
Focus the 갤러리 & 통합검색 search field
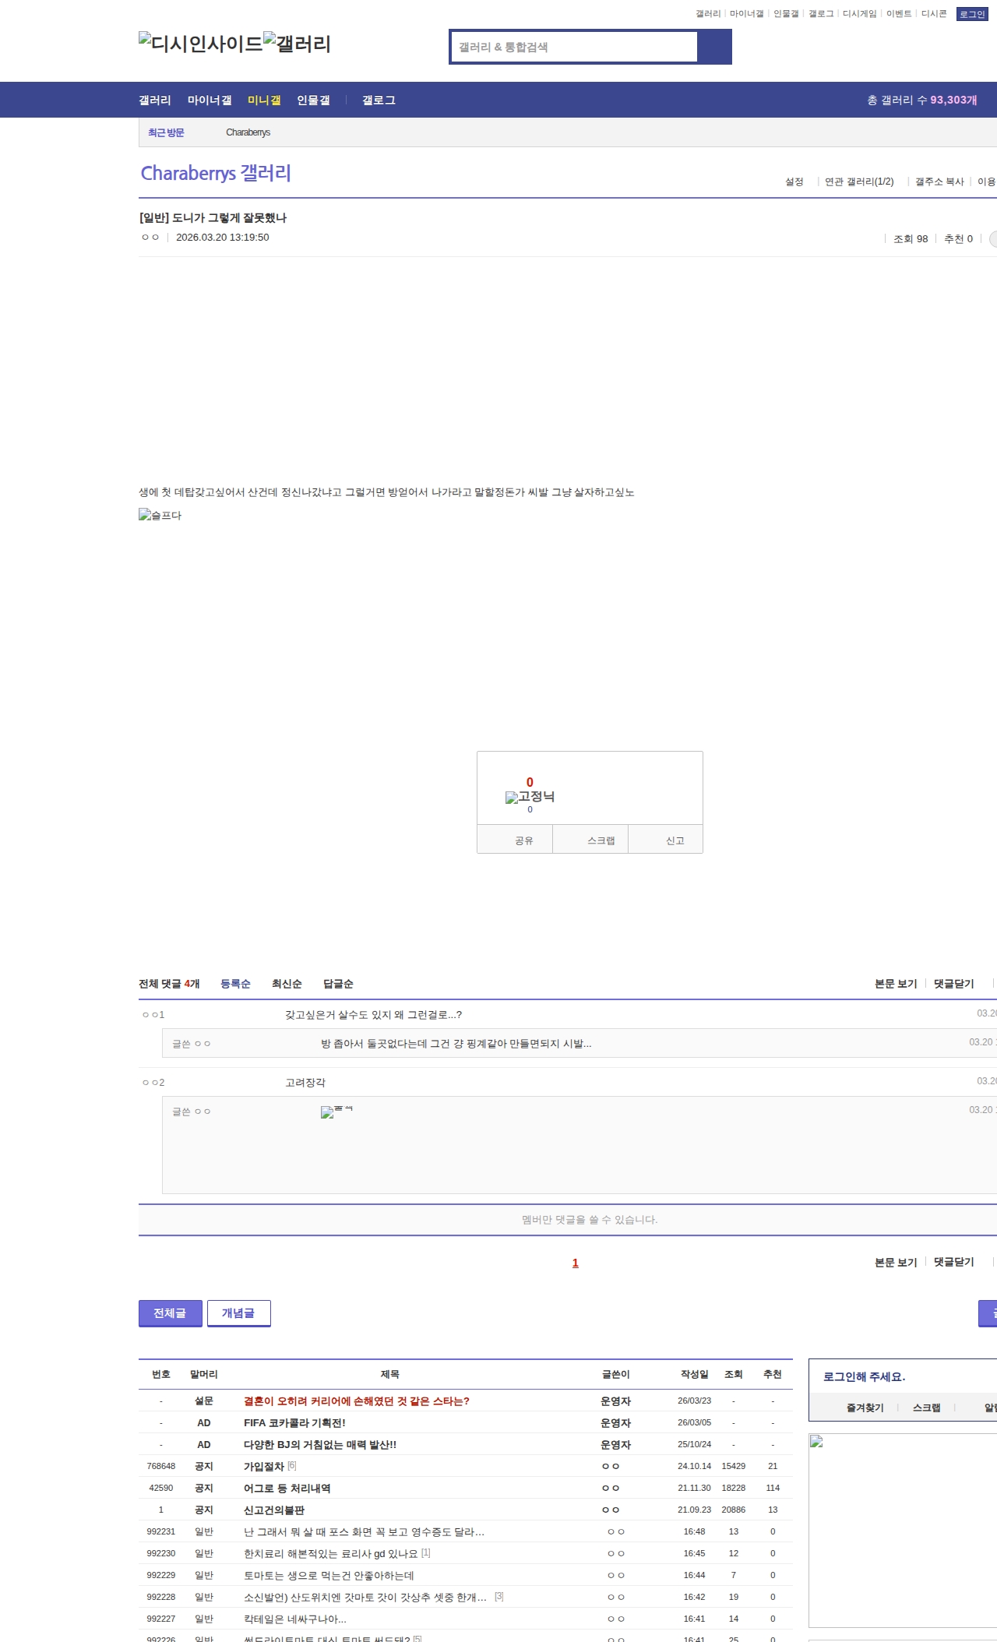point(575,47)
